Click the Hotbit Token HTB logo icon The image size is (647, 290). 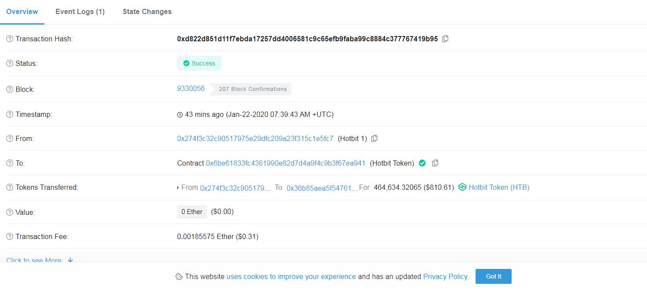click(x=462, y=187)
